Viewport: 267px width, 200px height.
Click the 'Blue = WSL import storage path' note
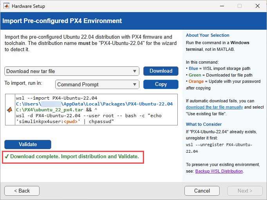tap(218, 68)
